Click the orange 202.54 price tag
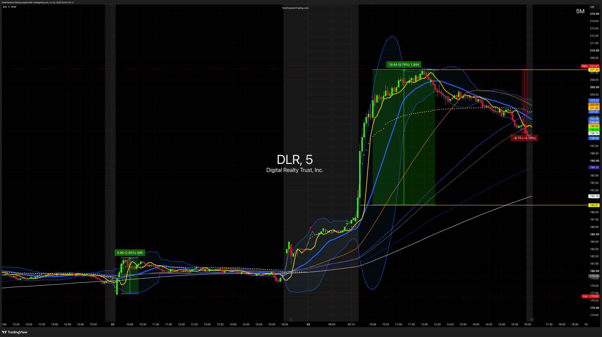Image resolution: width=602 pixels, height=337 pixels. [594, 104]
